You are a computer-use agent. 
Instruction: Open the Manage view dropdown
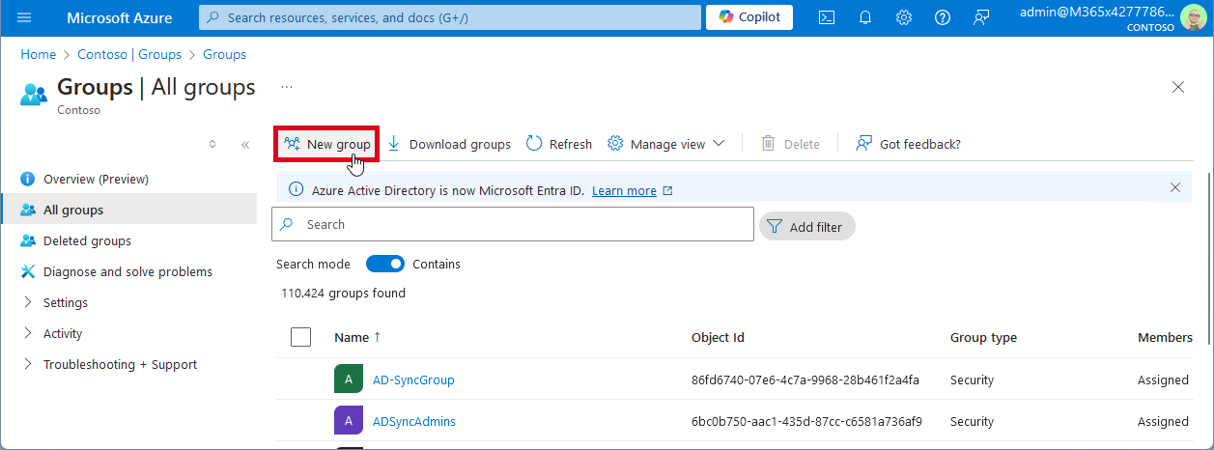pyautogui.click(x=666, y=144)
